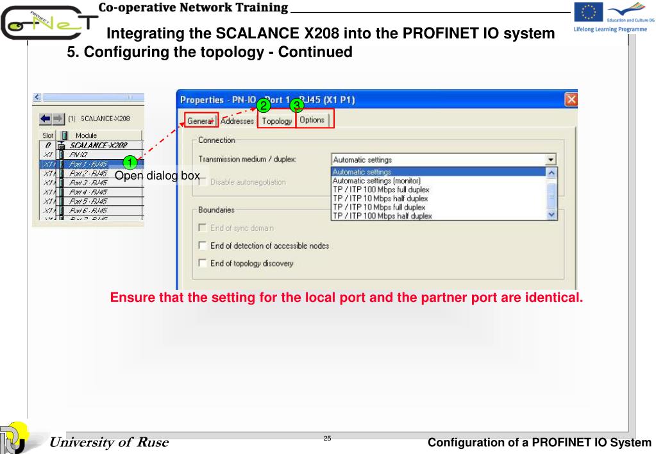Click the module icon in the Port 4 row
Viewport: 656px width, 454px height.
[62, 192]
